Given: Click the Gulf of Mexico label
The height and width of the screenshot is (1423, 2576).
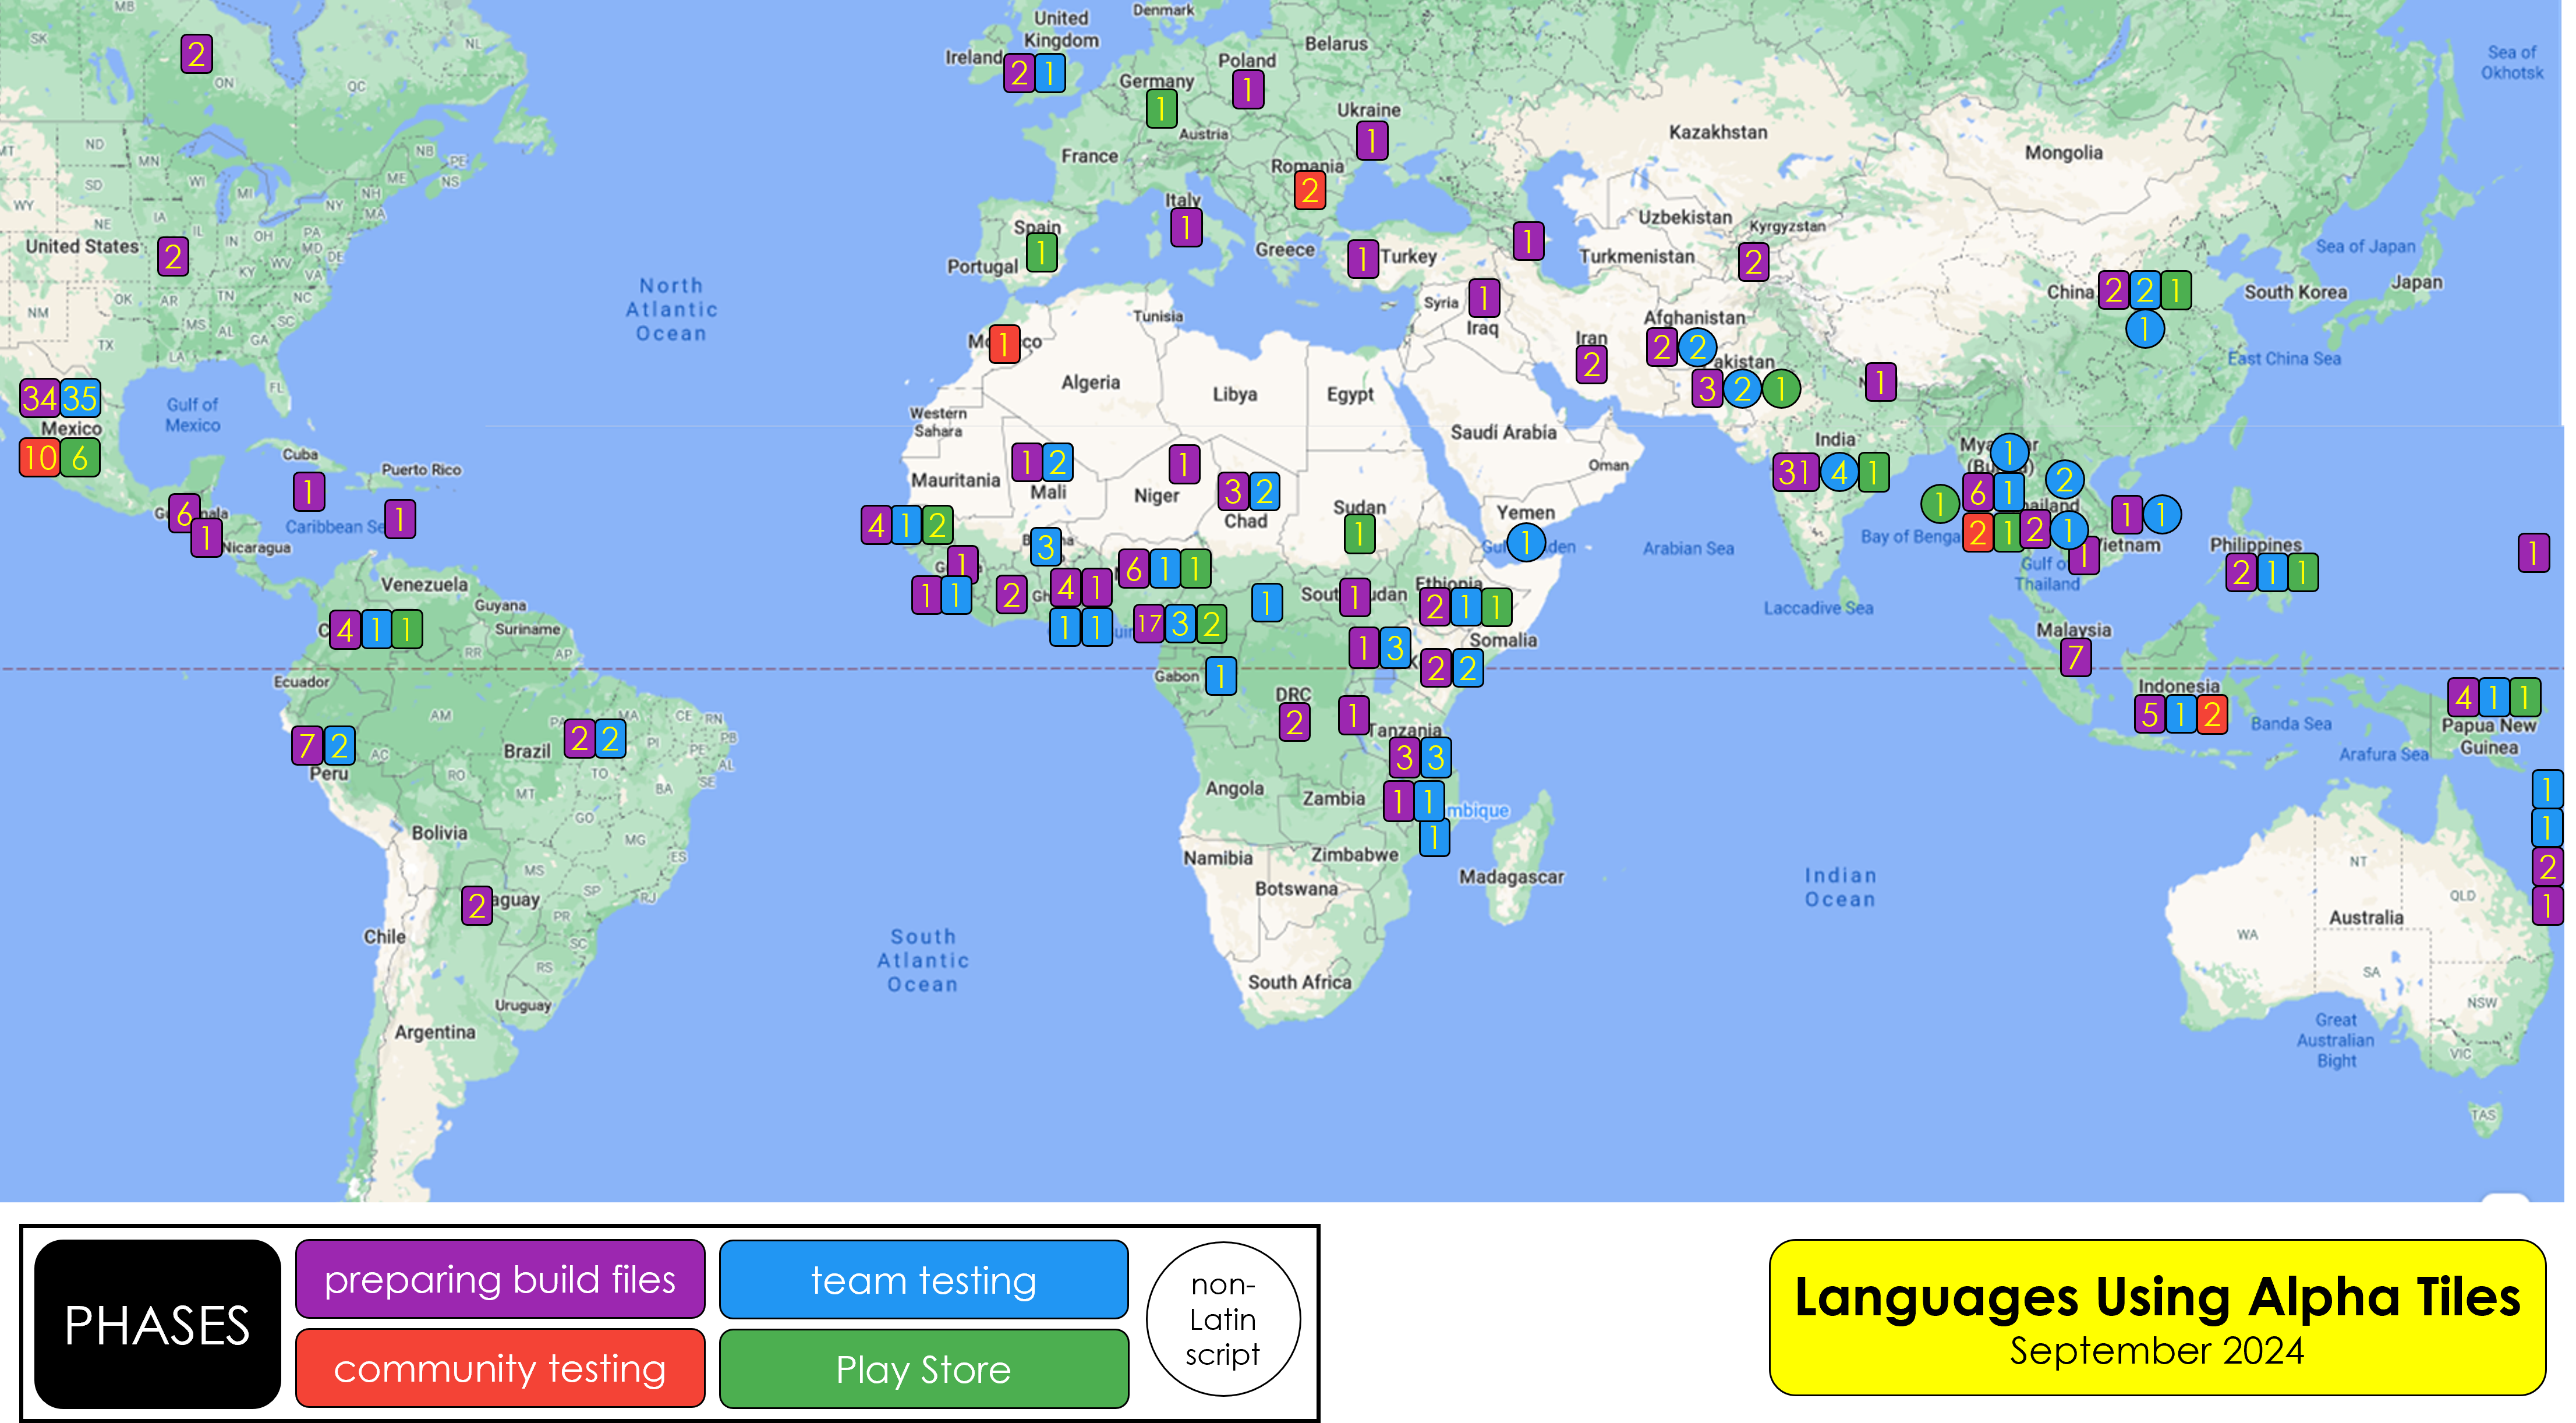Looking at the screenshot, I should pos(192,414).
